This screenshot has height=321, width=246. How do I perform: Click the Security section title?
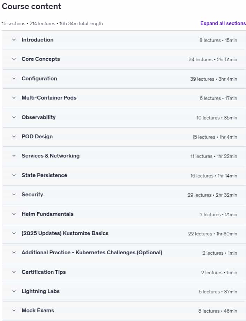tap(32, 195)
